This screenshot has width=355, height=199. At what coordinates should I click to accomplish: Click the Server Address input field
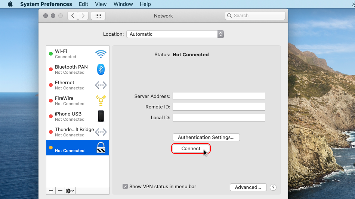[x=219, y=96]
